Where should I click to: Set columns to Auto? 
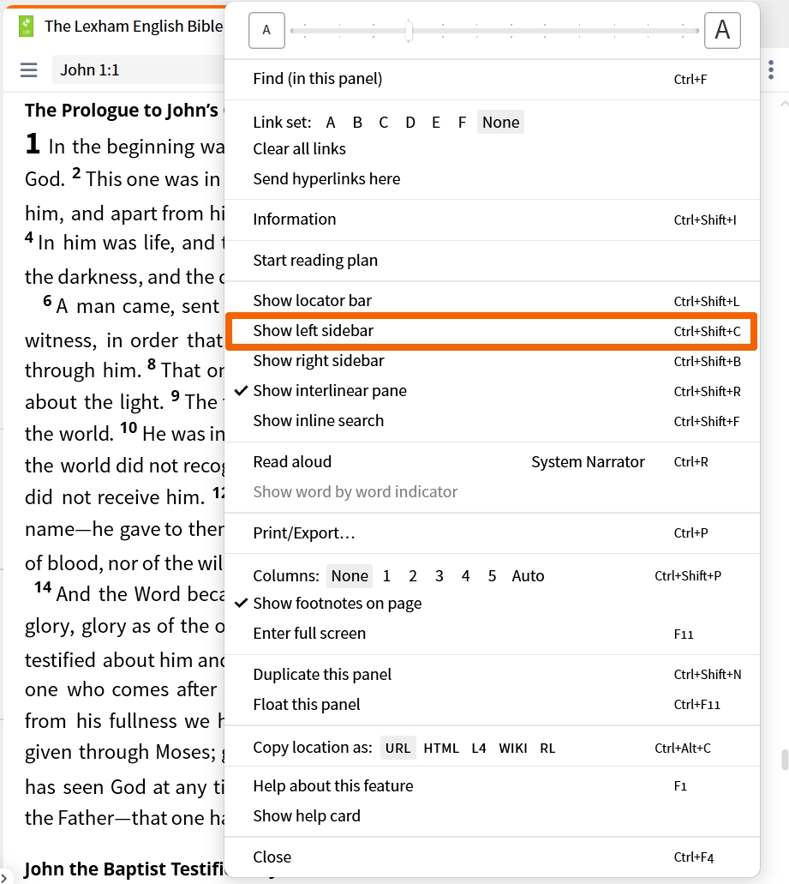tap(529, 575)
